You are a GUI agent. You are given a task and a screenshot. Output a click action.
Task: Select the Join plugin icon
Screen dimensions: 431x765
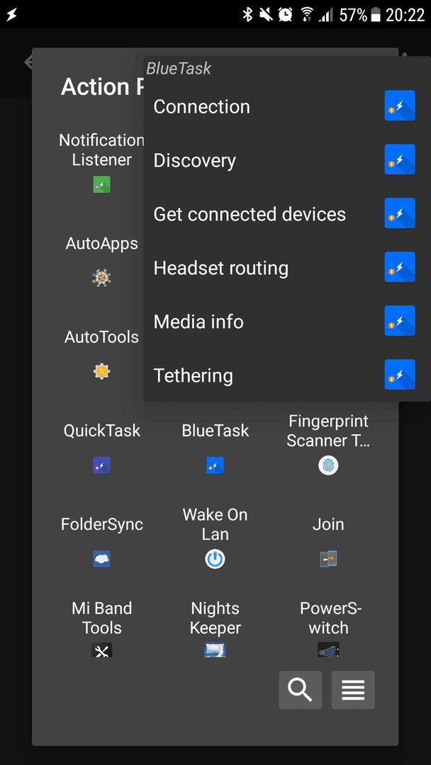click(328, 559)
